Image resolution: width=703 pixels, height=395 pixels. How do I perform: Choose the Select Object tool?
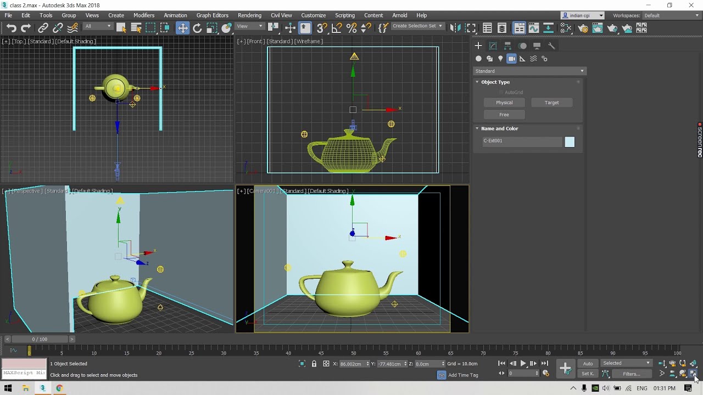click(x=121, y=28)
